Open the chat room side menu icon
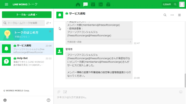 (x=179, y=15)
